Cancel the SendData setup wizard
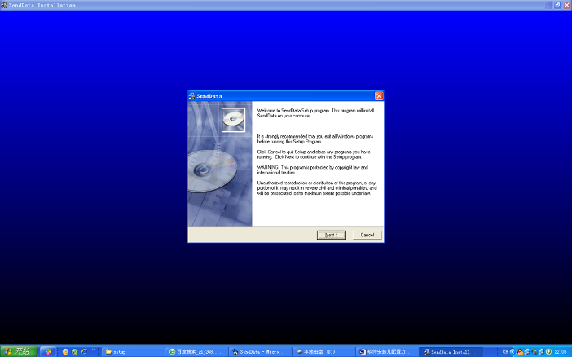 367,235
